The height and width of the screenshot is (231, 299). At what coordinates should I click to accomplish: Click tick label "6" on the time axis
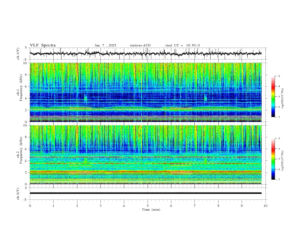point(171,206)
